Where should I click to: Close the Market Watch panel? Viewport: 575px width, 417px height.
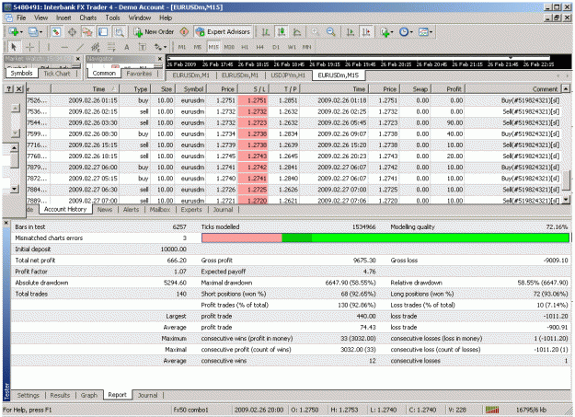[x=78, y=59]
